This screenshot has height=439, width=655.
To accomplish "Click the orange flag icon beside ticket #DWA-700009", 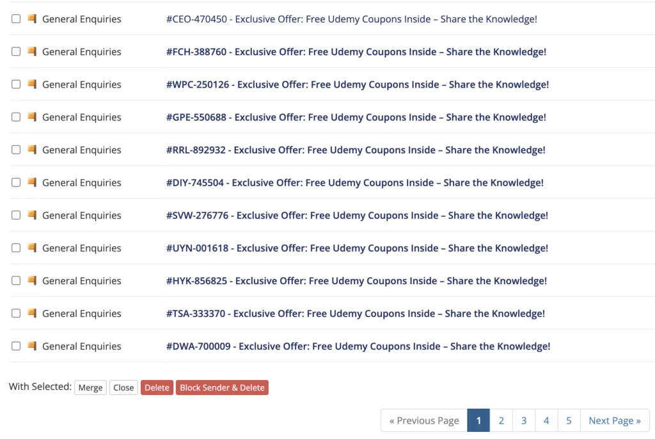I will (32, 346).
